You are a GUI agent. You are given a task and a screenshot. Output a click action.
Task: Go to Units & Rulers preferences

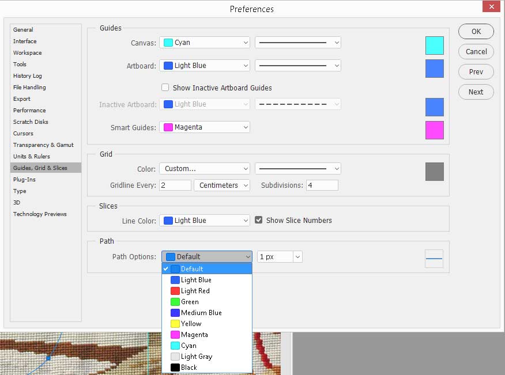click(32, 157)
